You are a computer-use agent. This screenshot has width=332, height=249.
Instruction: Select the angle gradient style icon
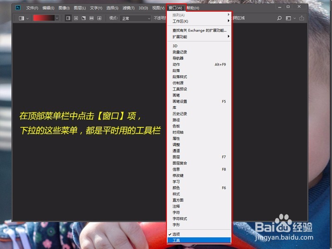(x=84, y=18)
